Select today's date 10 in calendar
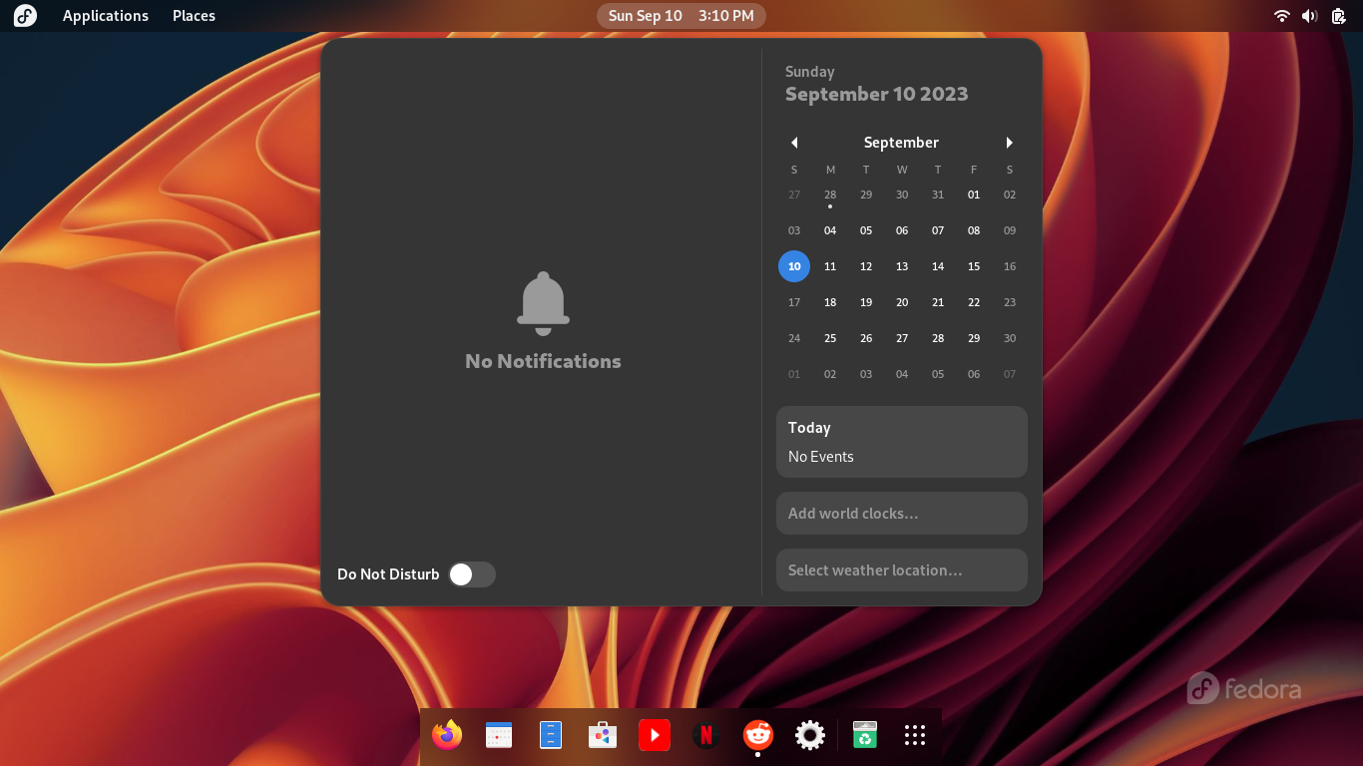The image size is (1363, 766). pyautogui.click(x=794, y=266)
